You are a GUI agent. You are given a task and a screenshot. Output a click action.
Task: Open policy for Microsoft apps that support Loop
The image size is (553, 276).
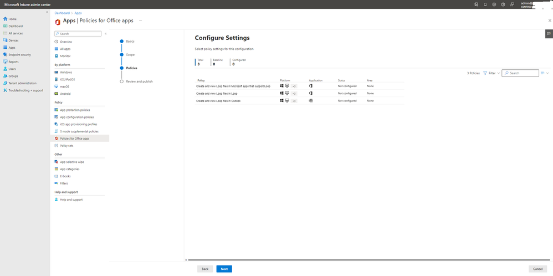click(233, 86)
